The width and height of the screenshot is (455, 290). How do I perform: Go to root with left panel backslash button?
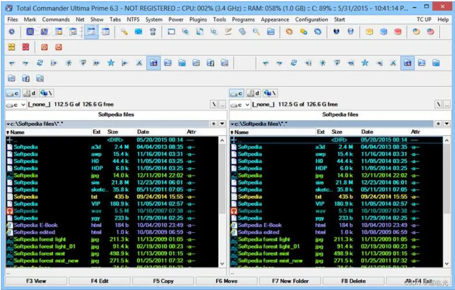pos(214,104)
